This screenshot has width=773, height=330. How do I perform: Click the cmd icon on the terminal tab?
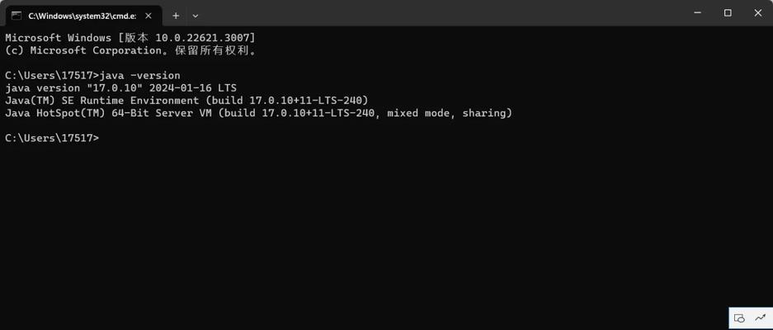16,16
